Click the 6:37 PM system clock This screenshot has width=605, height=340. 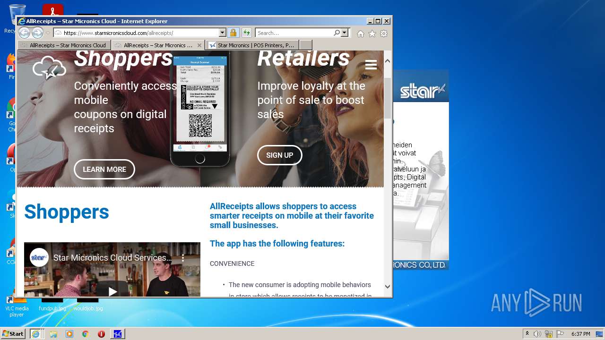pyautogui.click(x=580, y=334)
